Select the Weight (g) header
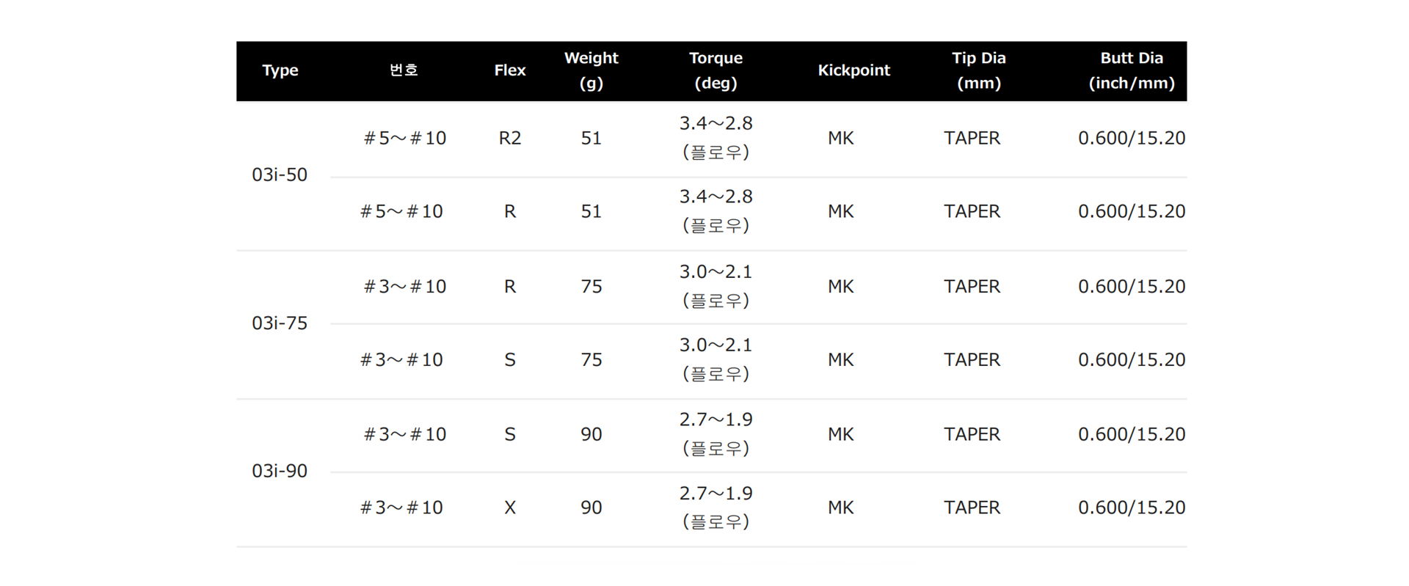1409x586 pixels. (x=591, y=70)
